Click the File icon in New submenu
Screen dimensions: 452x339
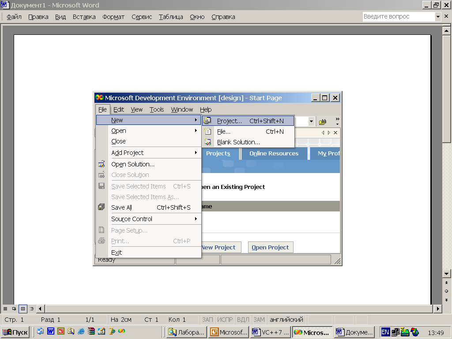click(207, 132)
